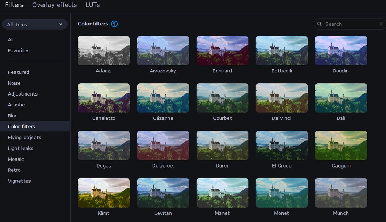Image resolution: width=386 pixels, height=222 pixels.
Task: Open the Blur category
Action: click(12, 116)
